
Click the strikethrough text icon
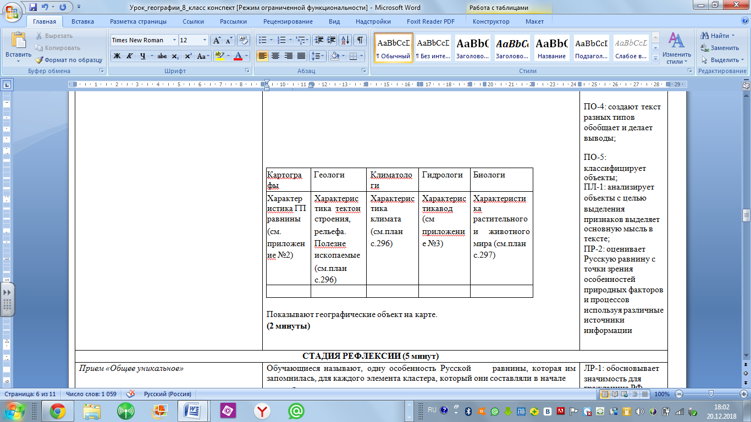(162, 56)
